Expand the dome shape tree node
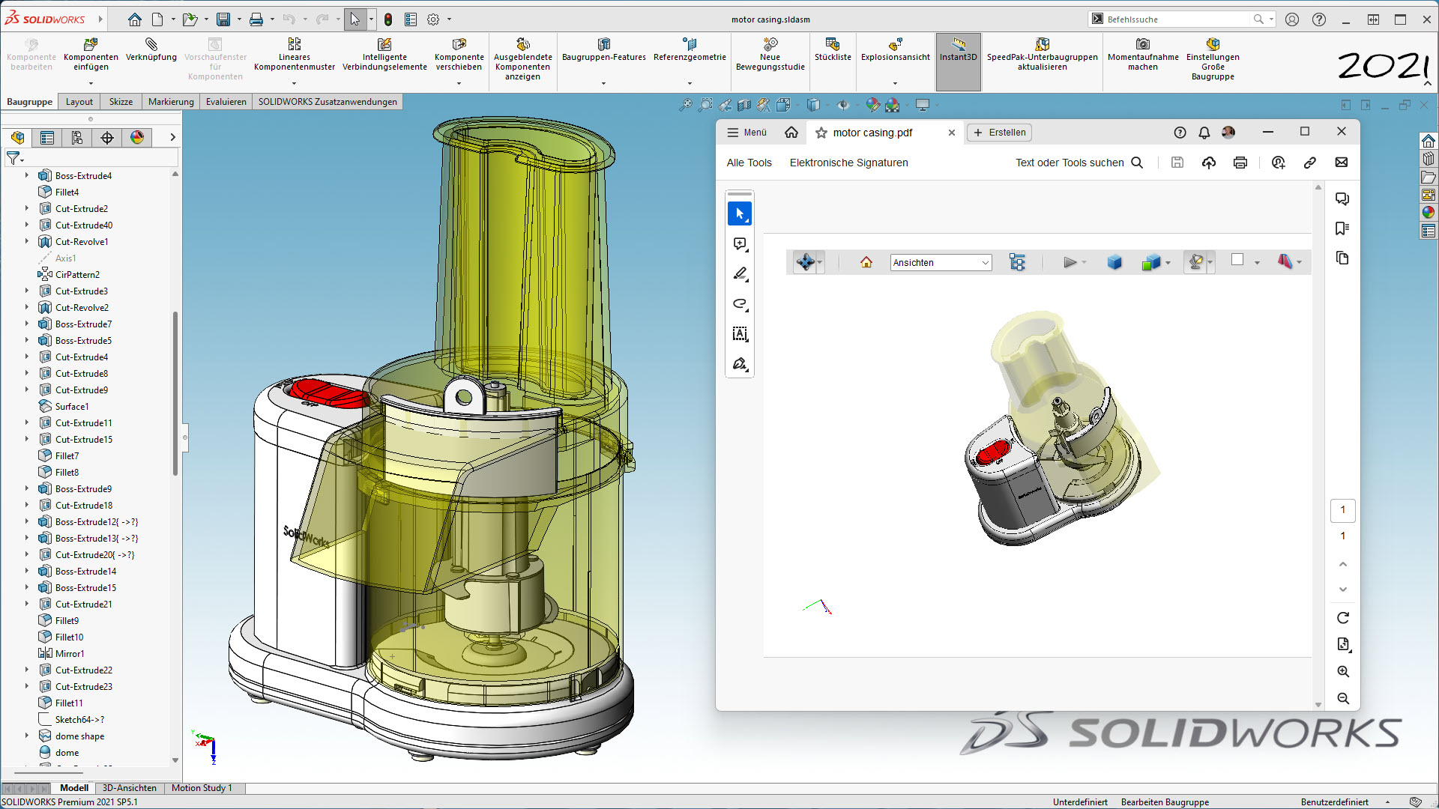 coord(27,736)
